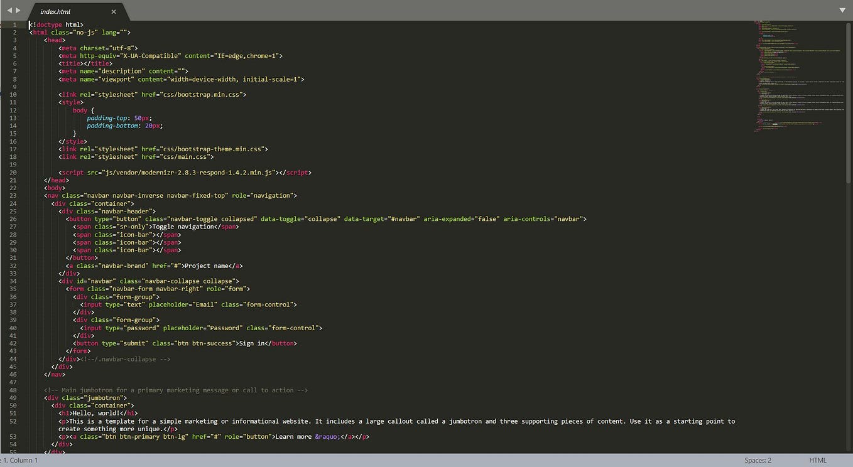Open the HTML syntax selector in status bar

818,460
